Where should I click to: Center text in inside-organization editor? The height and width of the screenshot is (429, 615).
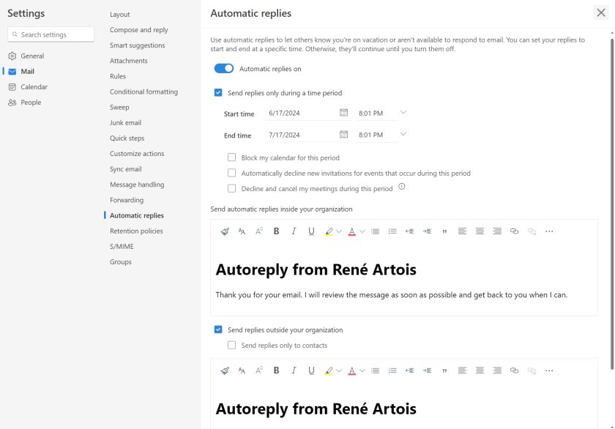pyautogui.click(x=480, y=231)
